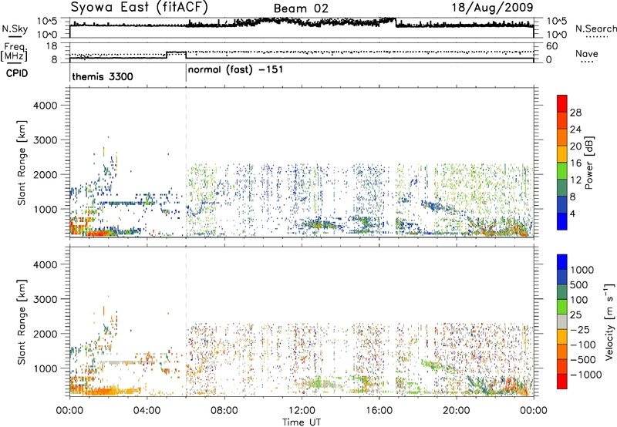Click the 'Power [dB]' colorbar label

(588, 163)
